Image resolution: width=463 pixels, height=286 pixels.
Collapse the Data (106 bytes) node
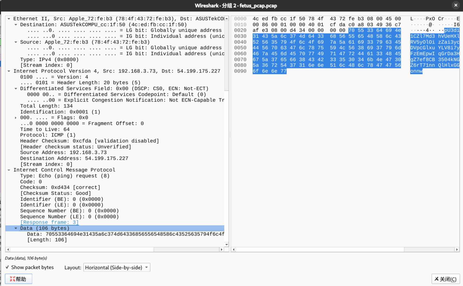click(x=16, y=228)
